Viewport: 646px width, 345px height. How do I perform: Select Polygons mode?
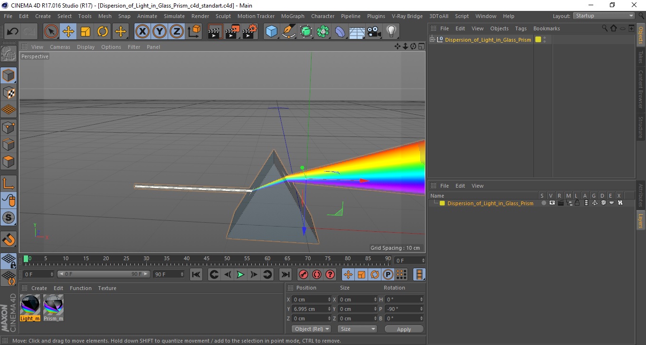click(x=9, y=162)
